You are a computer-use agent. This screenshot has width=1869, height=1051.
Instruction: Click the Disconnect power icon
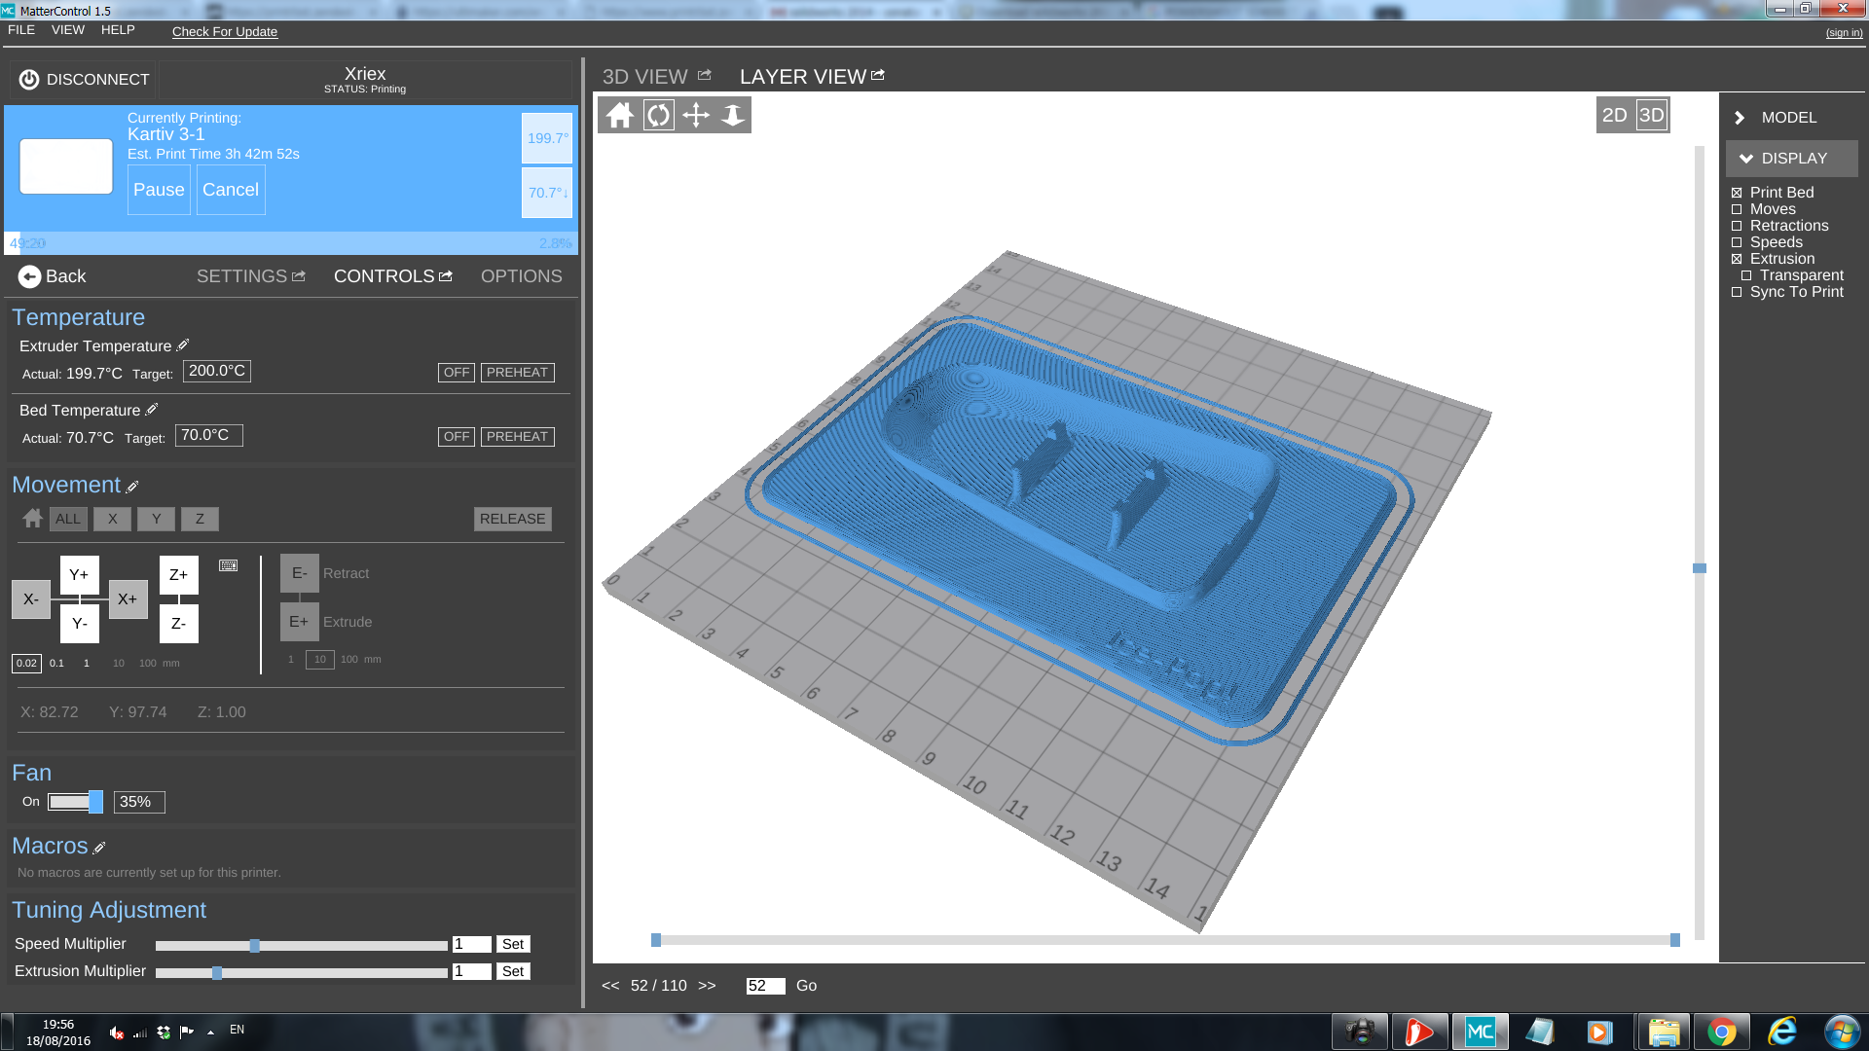(x=29, y=80)
